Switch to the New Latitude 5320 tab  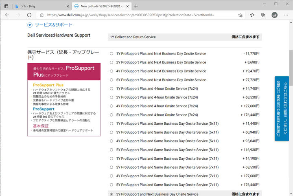click(x=102, y=6)
